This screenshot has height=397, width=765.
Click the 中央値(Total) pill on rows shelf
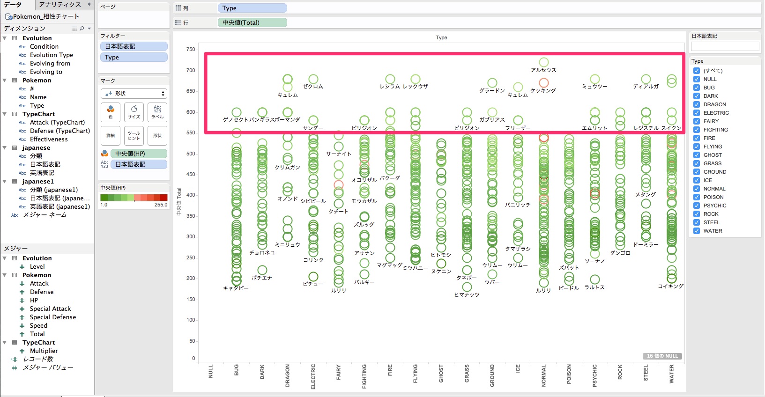(252, 22)
